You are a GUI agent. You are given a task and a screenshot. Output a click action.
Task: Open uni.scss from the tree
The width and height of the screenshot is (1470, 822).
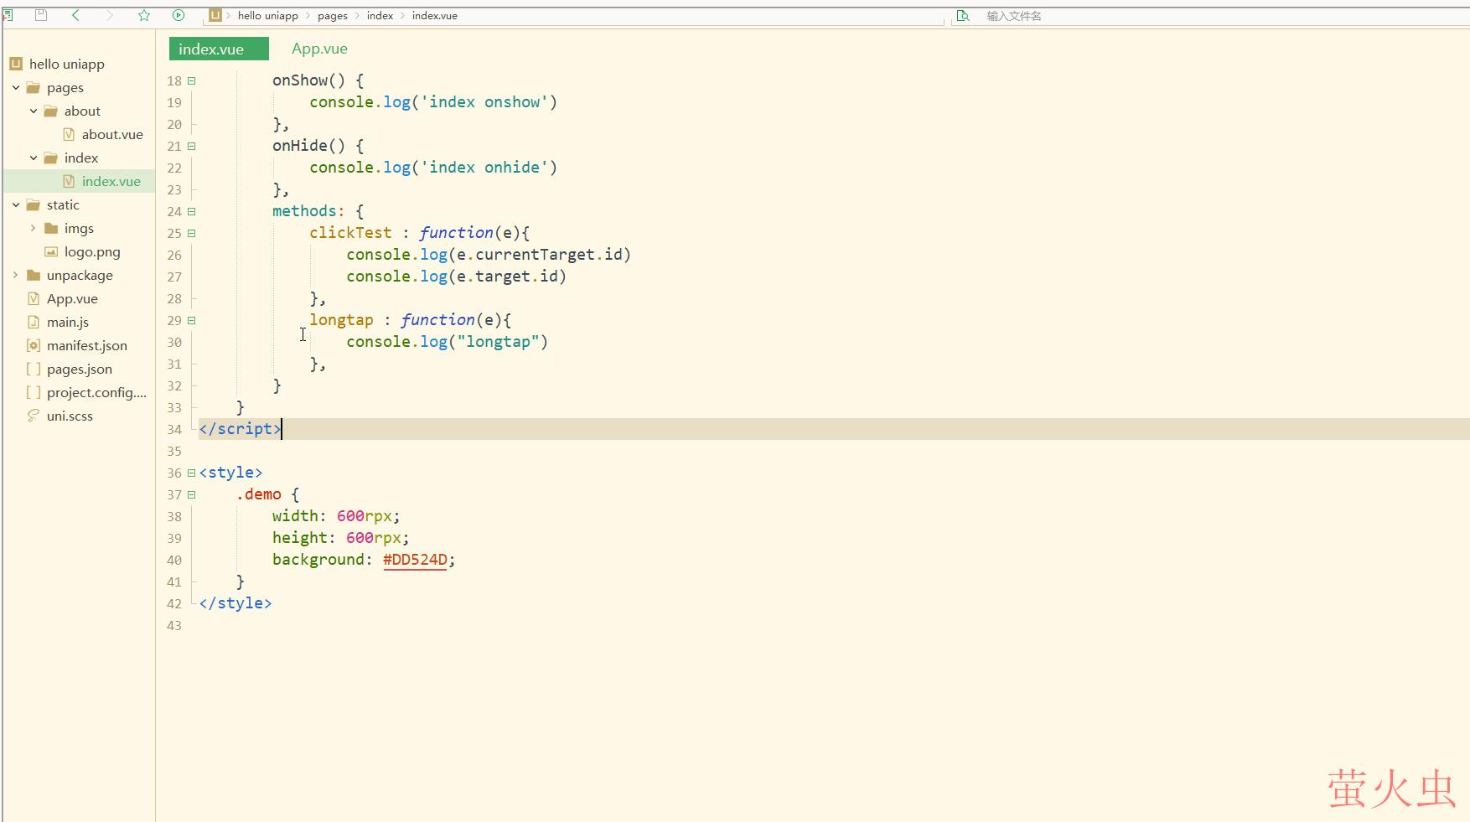(x=70, y=416)
